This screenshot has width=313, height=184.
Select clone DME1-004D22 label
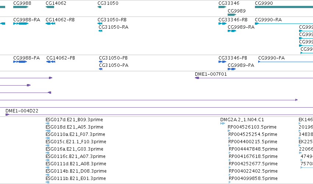[22, 111]
